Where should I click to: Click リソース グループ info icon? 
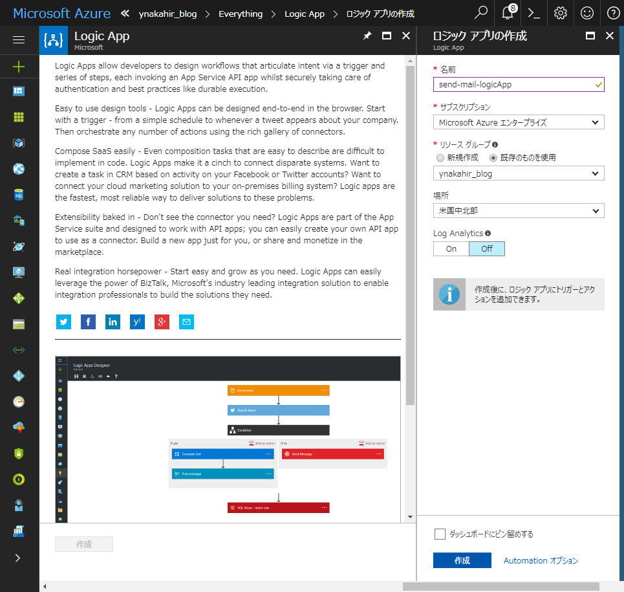pyautogui.click(x=495, y=144)
